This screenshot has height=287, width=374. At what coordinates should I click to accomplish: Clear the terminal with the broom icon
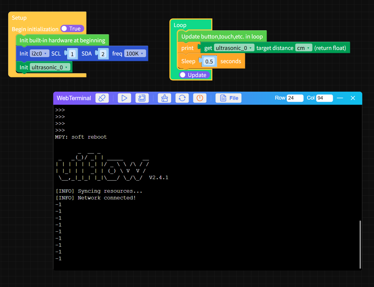[x=164, y=98]
